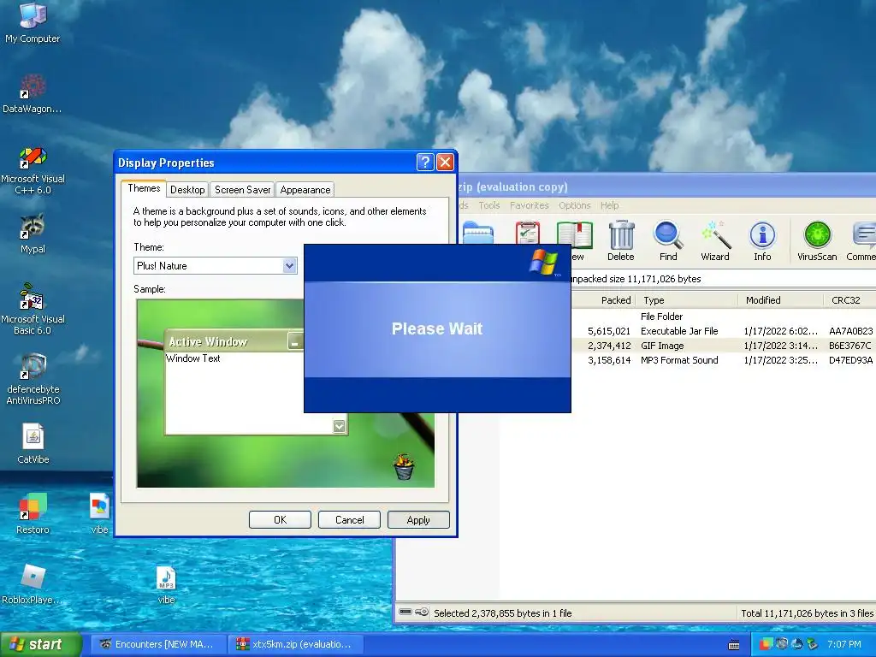Open the Wizard tool in WinRAR
The height and width of the screenshot is (657, 876).
[x=715, y=241]
